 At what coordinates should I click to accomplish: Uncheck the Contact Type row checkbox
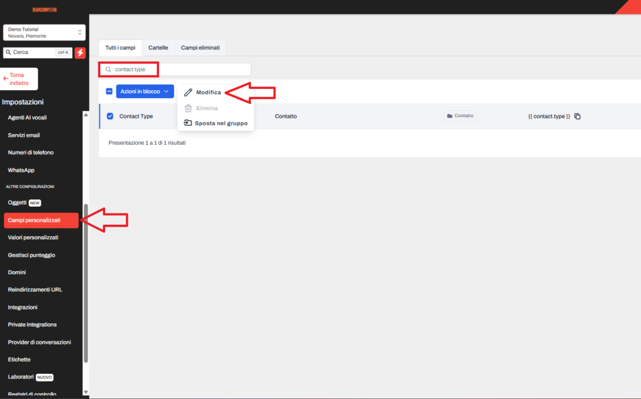(x=110, y=117)
